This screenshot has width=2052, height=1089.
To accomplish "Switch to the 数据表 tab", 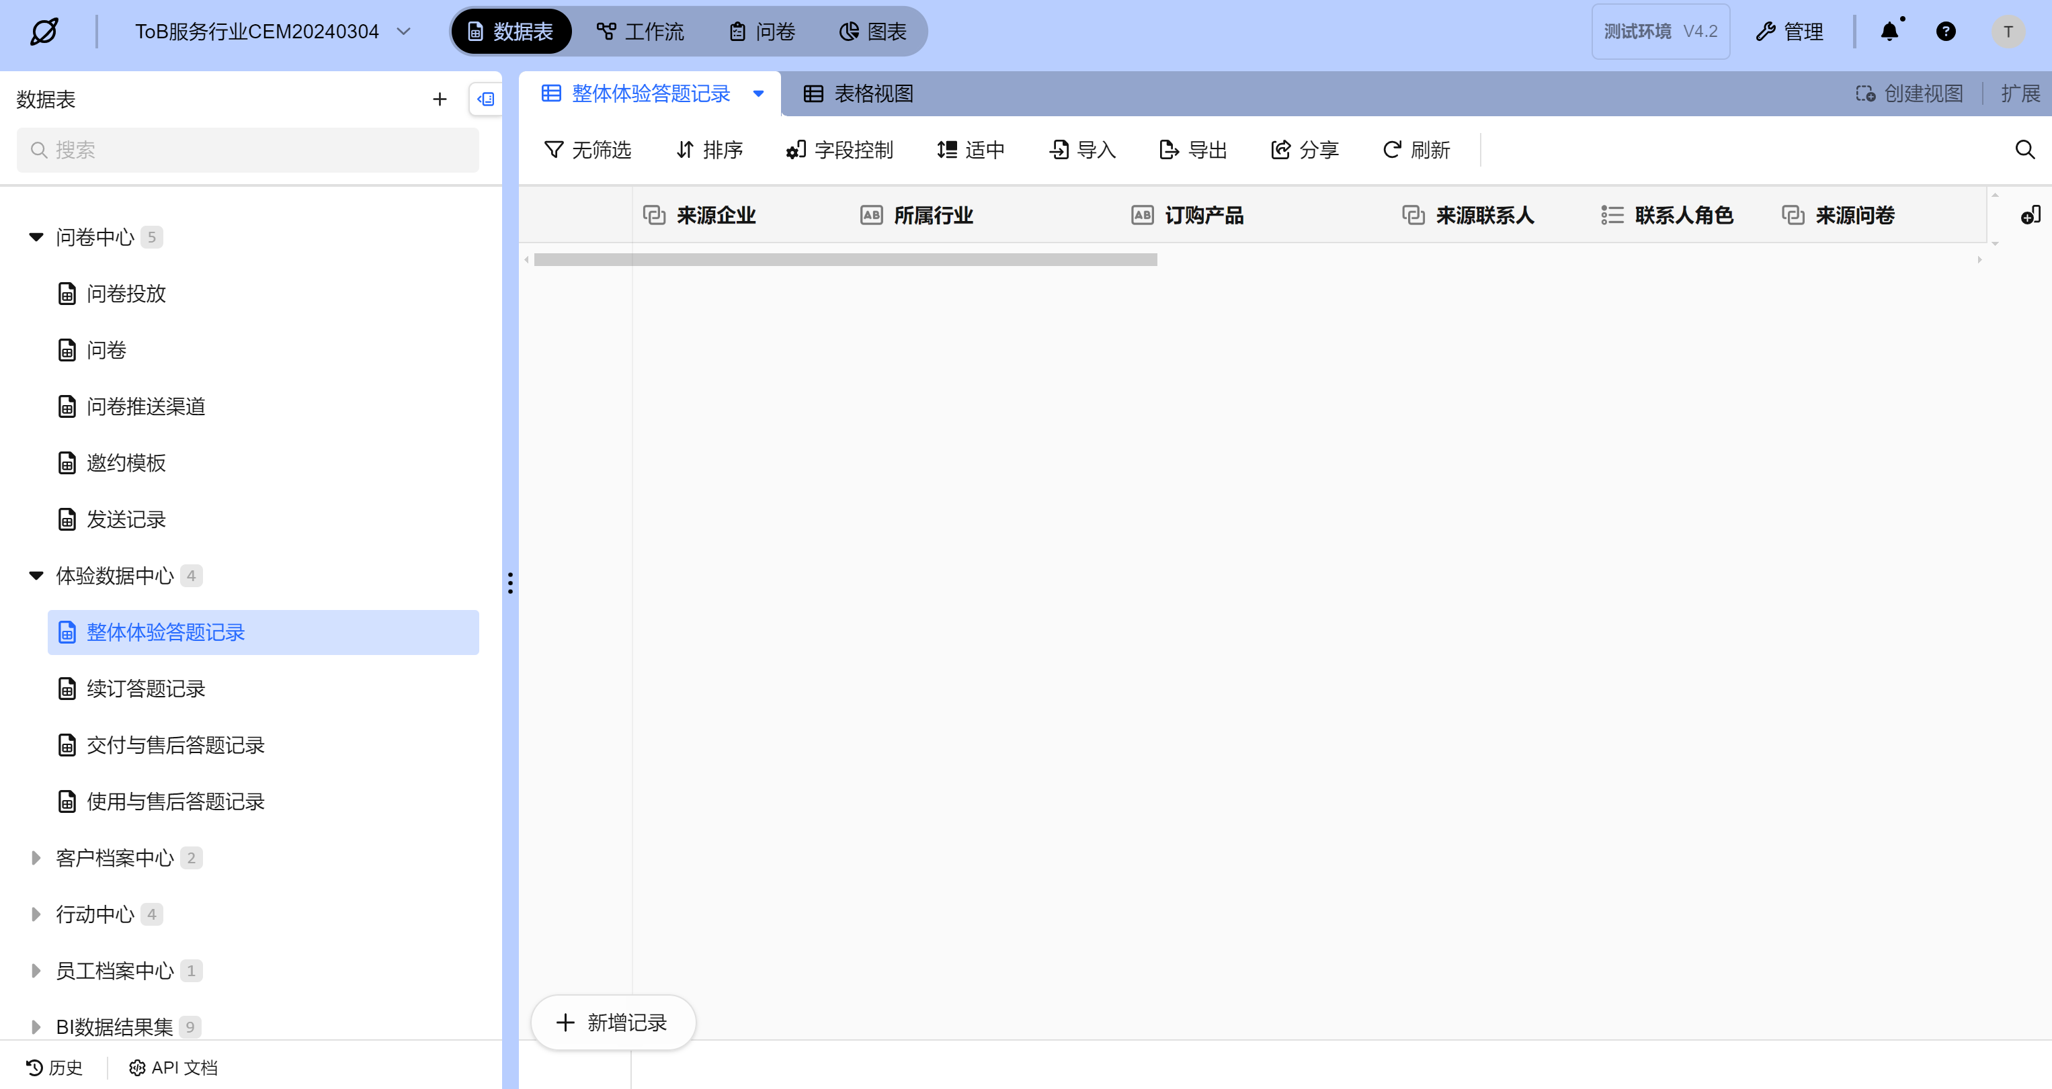I will point(511,32).
